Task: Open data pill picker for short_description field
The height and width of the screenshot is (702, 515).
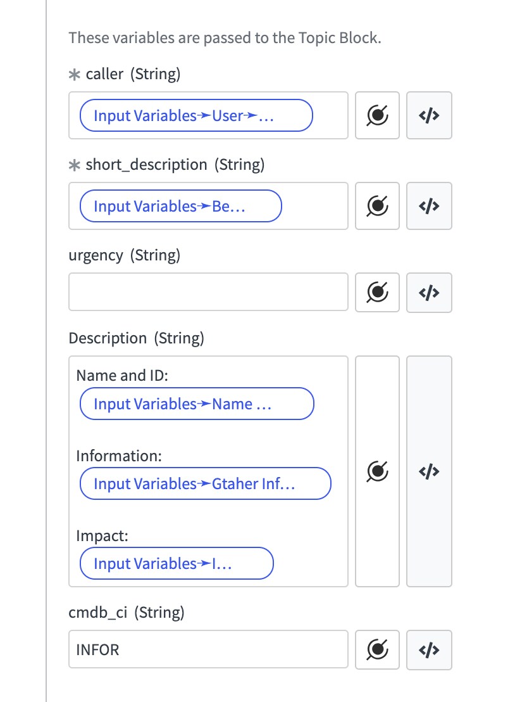Action: tap(377, 206)
